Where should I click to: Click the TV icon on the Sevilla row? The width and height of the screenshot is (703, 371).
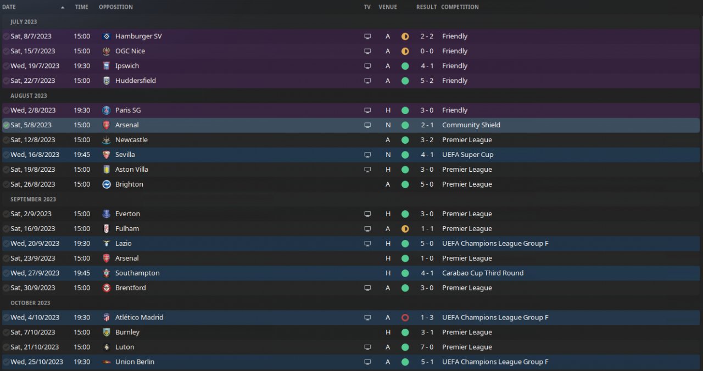pyautogui.click(x=367, y=155)
